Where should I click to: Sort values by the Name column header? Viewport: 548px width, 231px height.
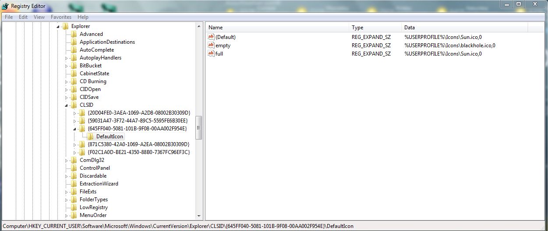(x=277, y=28)
